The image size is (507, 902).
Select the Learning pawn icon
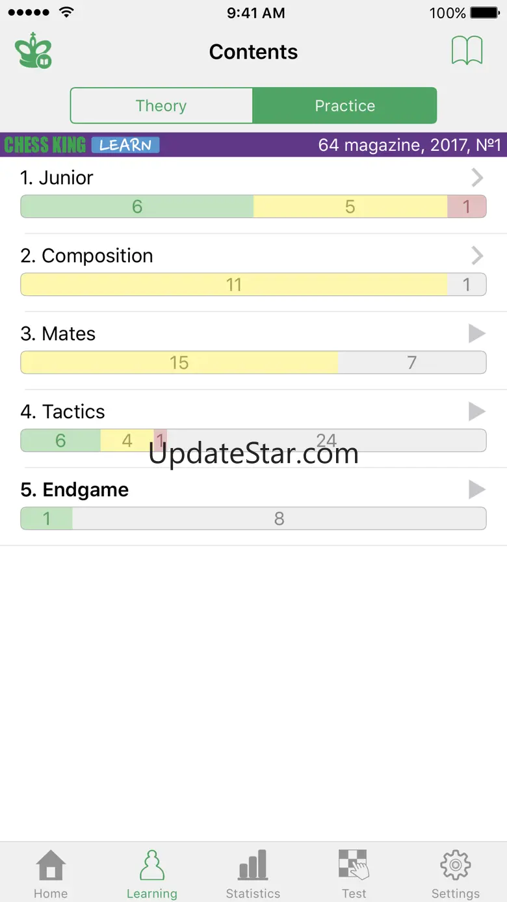click(152, 865)
